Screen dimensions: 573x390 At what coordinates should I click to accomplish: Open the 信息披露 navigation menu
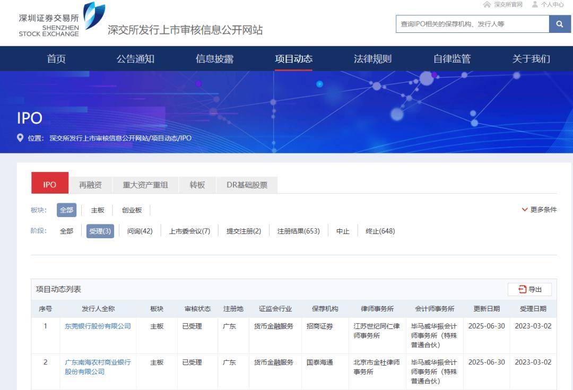pyautogui.click(x=214, y=59)
